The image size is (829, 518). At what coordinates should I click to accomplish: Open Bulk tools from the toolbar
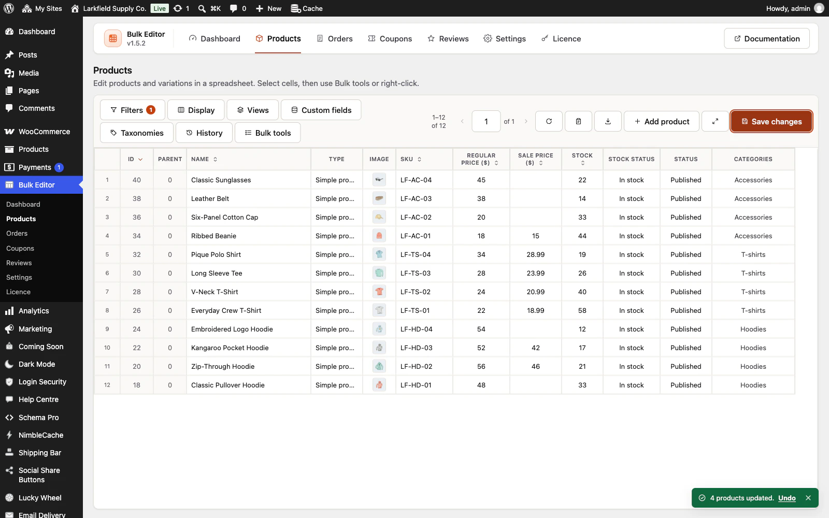point(268,133)
